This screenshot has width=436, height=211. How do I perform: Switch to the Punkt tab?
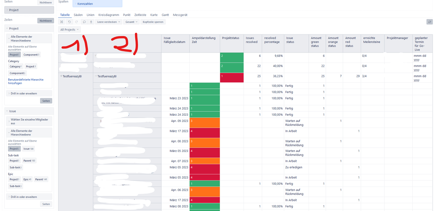(x=127, y=15)
